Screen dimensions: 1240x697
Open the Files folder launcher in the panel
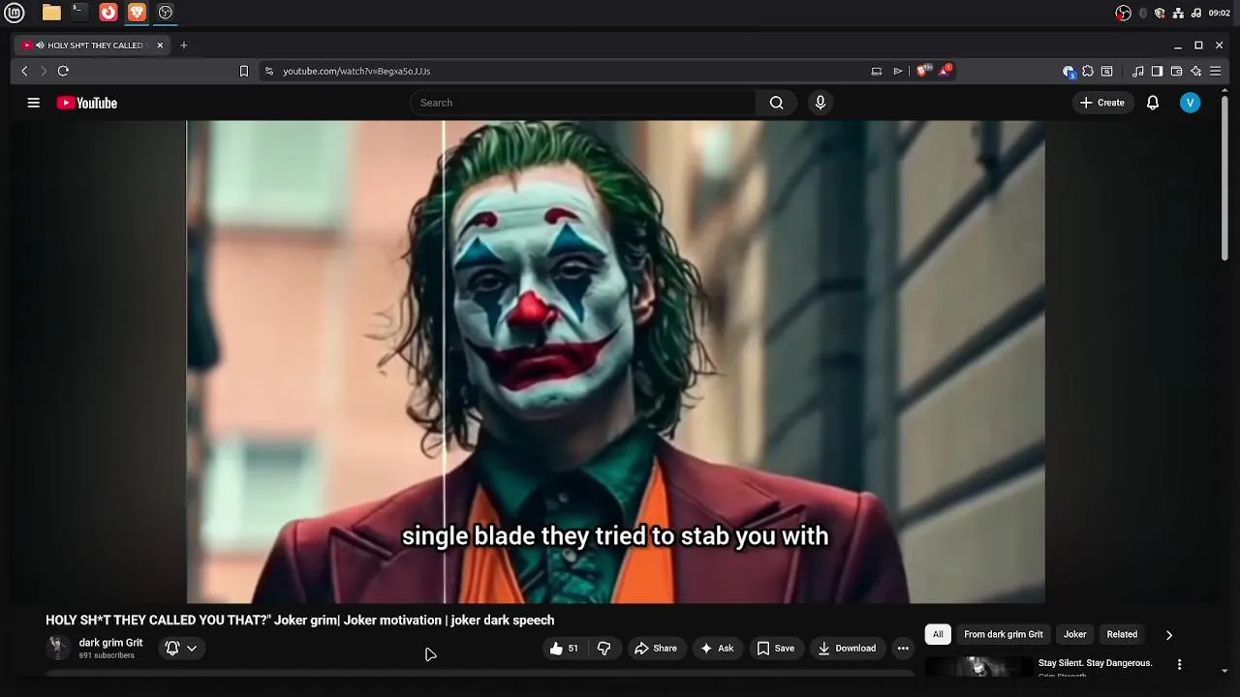coord(51,13)
